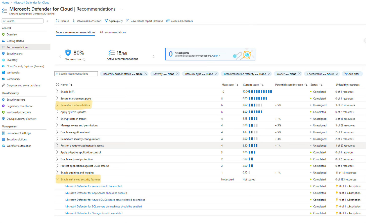Open Defender for Azure SQL Database servers link

[105, 200]
